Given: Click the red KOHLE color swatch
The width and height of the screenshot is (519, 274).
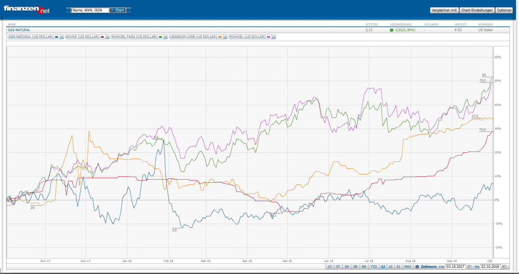Looking at the screenshot, I should tap(102, 37).
